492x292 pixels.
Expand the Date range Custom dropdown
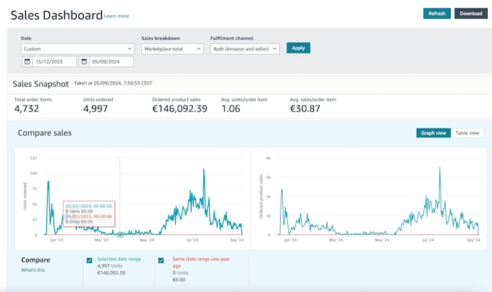77,49
